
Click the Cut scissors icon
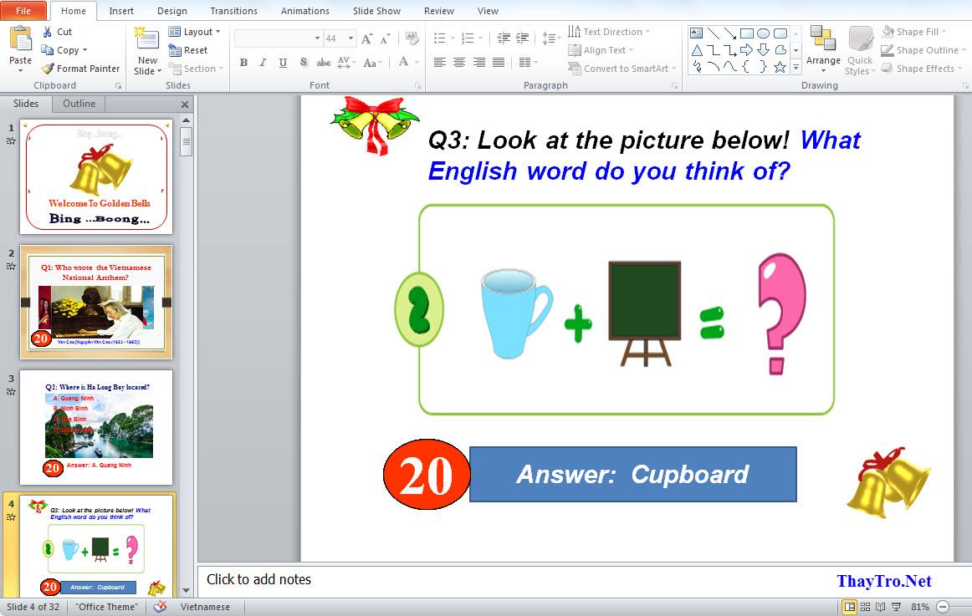click(47, 32)
